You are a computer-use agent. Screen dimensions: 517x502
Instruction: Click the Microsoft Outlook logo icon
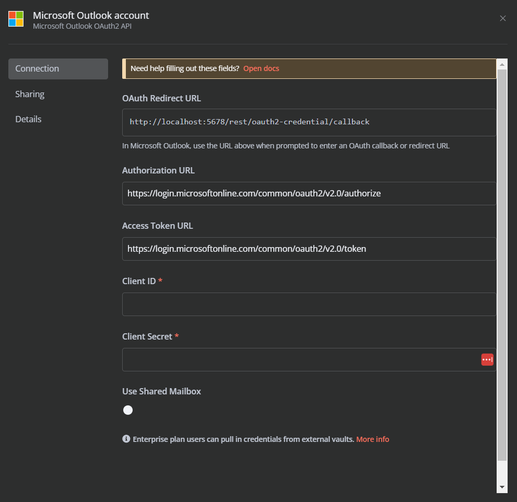[x=16, y=19]
